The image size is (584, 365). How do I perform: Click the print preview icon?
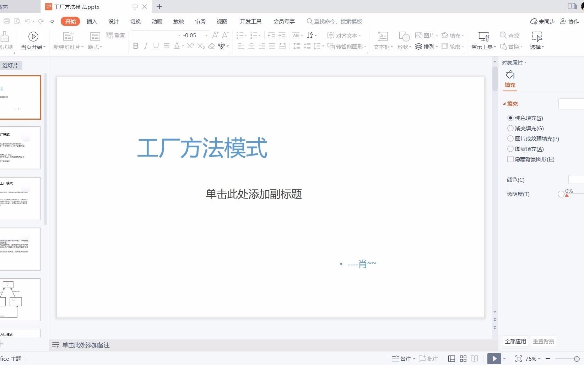(17, 21)
